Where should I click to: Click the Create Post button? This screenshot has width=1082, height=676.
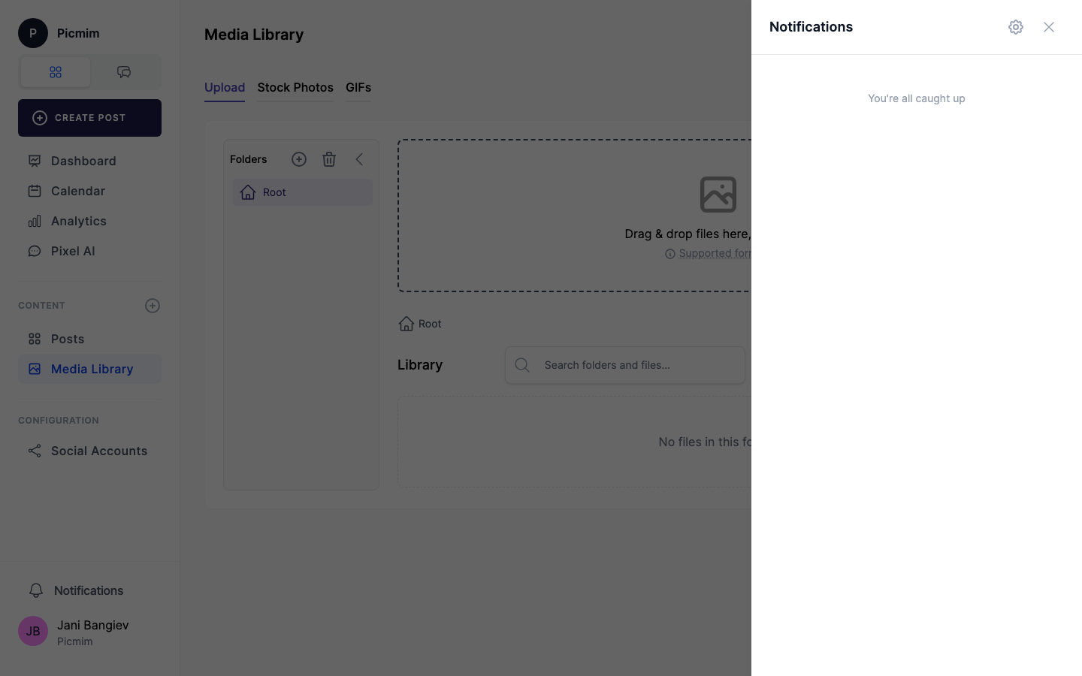(x=89, y=118)
